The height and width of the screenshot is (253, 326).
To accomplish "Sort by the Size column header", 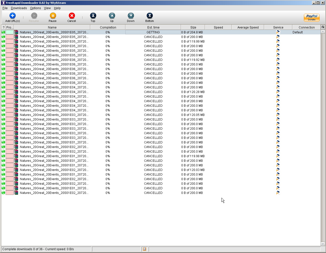I will point(193,28).
